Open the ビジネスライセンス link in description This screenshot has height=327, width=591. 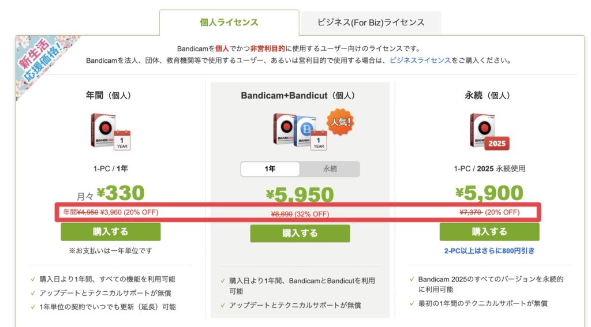click(x=420, y=60)
